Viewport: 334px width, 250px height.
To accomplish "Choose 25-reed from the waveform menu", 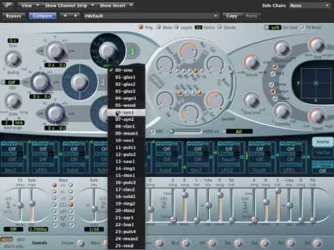I will (x=127, y=246).
